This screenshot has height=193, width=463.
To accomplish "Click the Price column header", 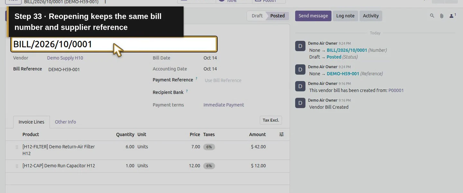I will 195,134.
